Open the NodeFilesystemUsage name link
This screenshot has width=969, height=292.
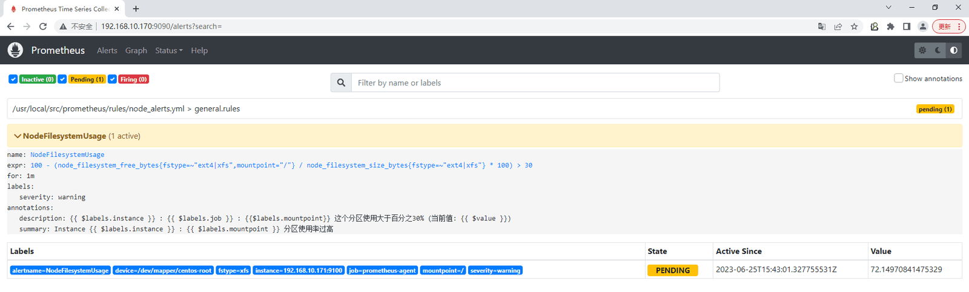click(67, 155)
